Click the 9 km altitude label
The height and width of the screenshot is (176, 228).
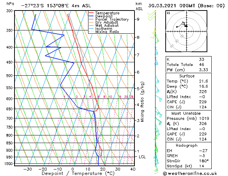click(x=138, y=19)
